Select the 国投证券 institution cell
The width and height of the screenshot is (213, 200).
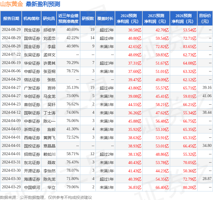pyautogui.click(x=32, y=146)
